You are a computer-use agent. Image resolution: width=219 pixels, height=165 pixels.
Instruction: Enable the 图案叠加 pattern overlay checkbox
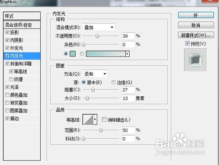(7, 111)
